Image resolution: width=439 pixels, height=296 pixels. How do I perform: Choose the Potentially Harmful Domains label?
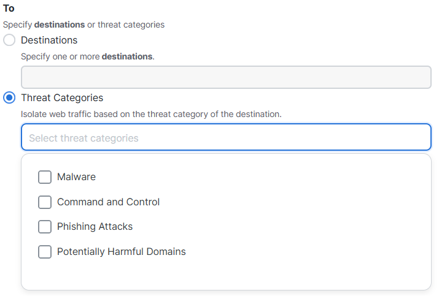click(121, 252)
